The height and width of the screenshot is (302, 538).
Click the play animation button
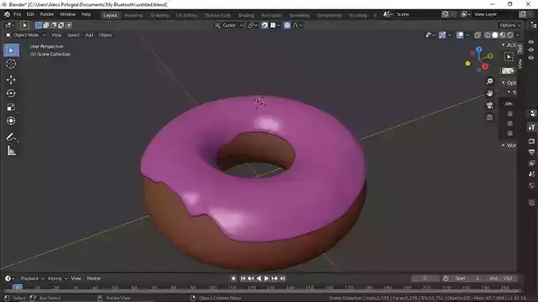(267, 278)
